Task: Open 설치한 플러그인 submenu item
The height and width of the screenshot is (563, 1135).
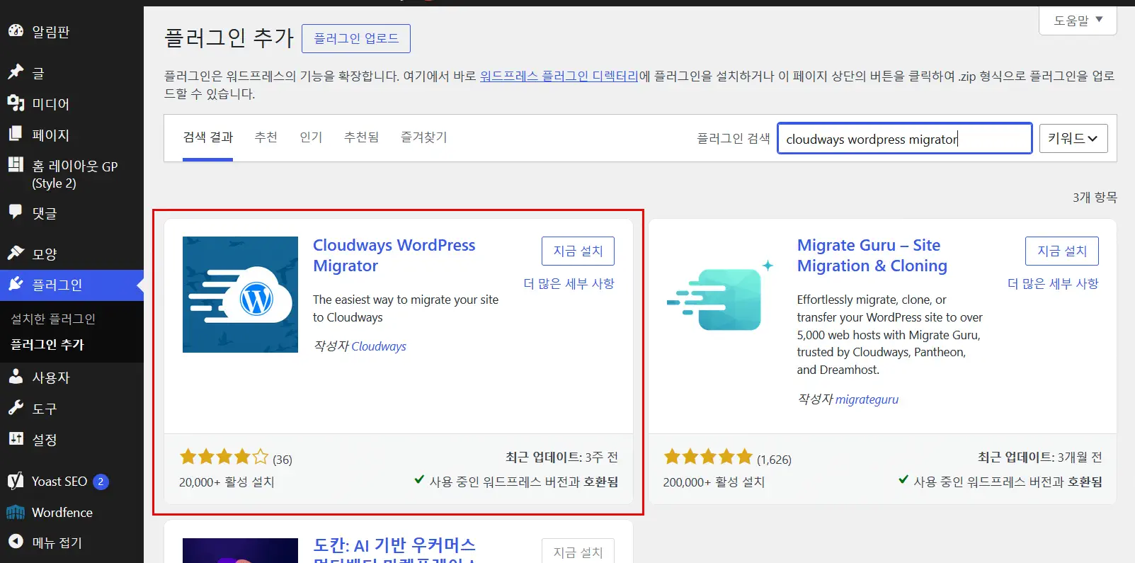Action: (53, 319)
